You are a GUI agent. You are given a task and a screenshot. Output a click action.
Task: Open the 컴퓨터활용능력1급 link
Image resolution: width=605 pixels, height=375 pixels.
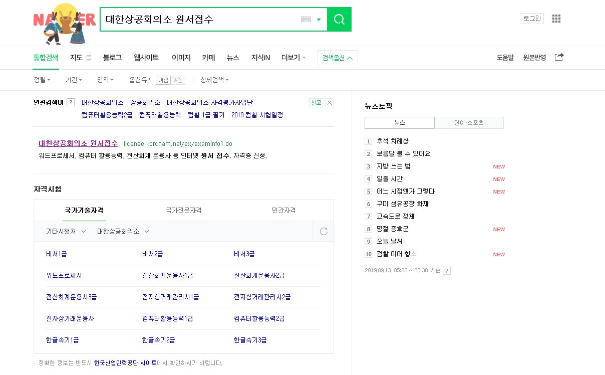(x=168, y=318)
